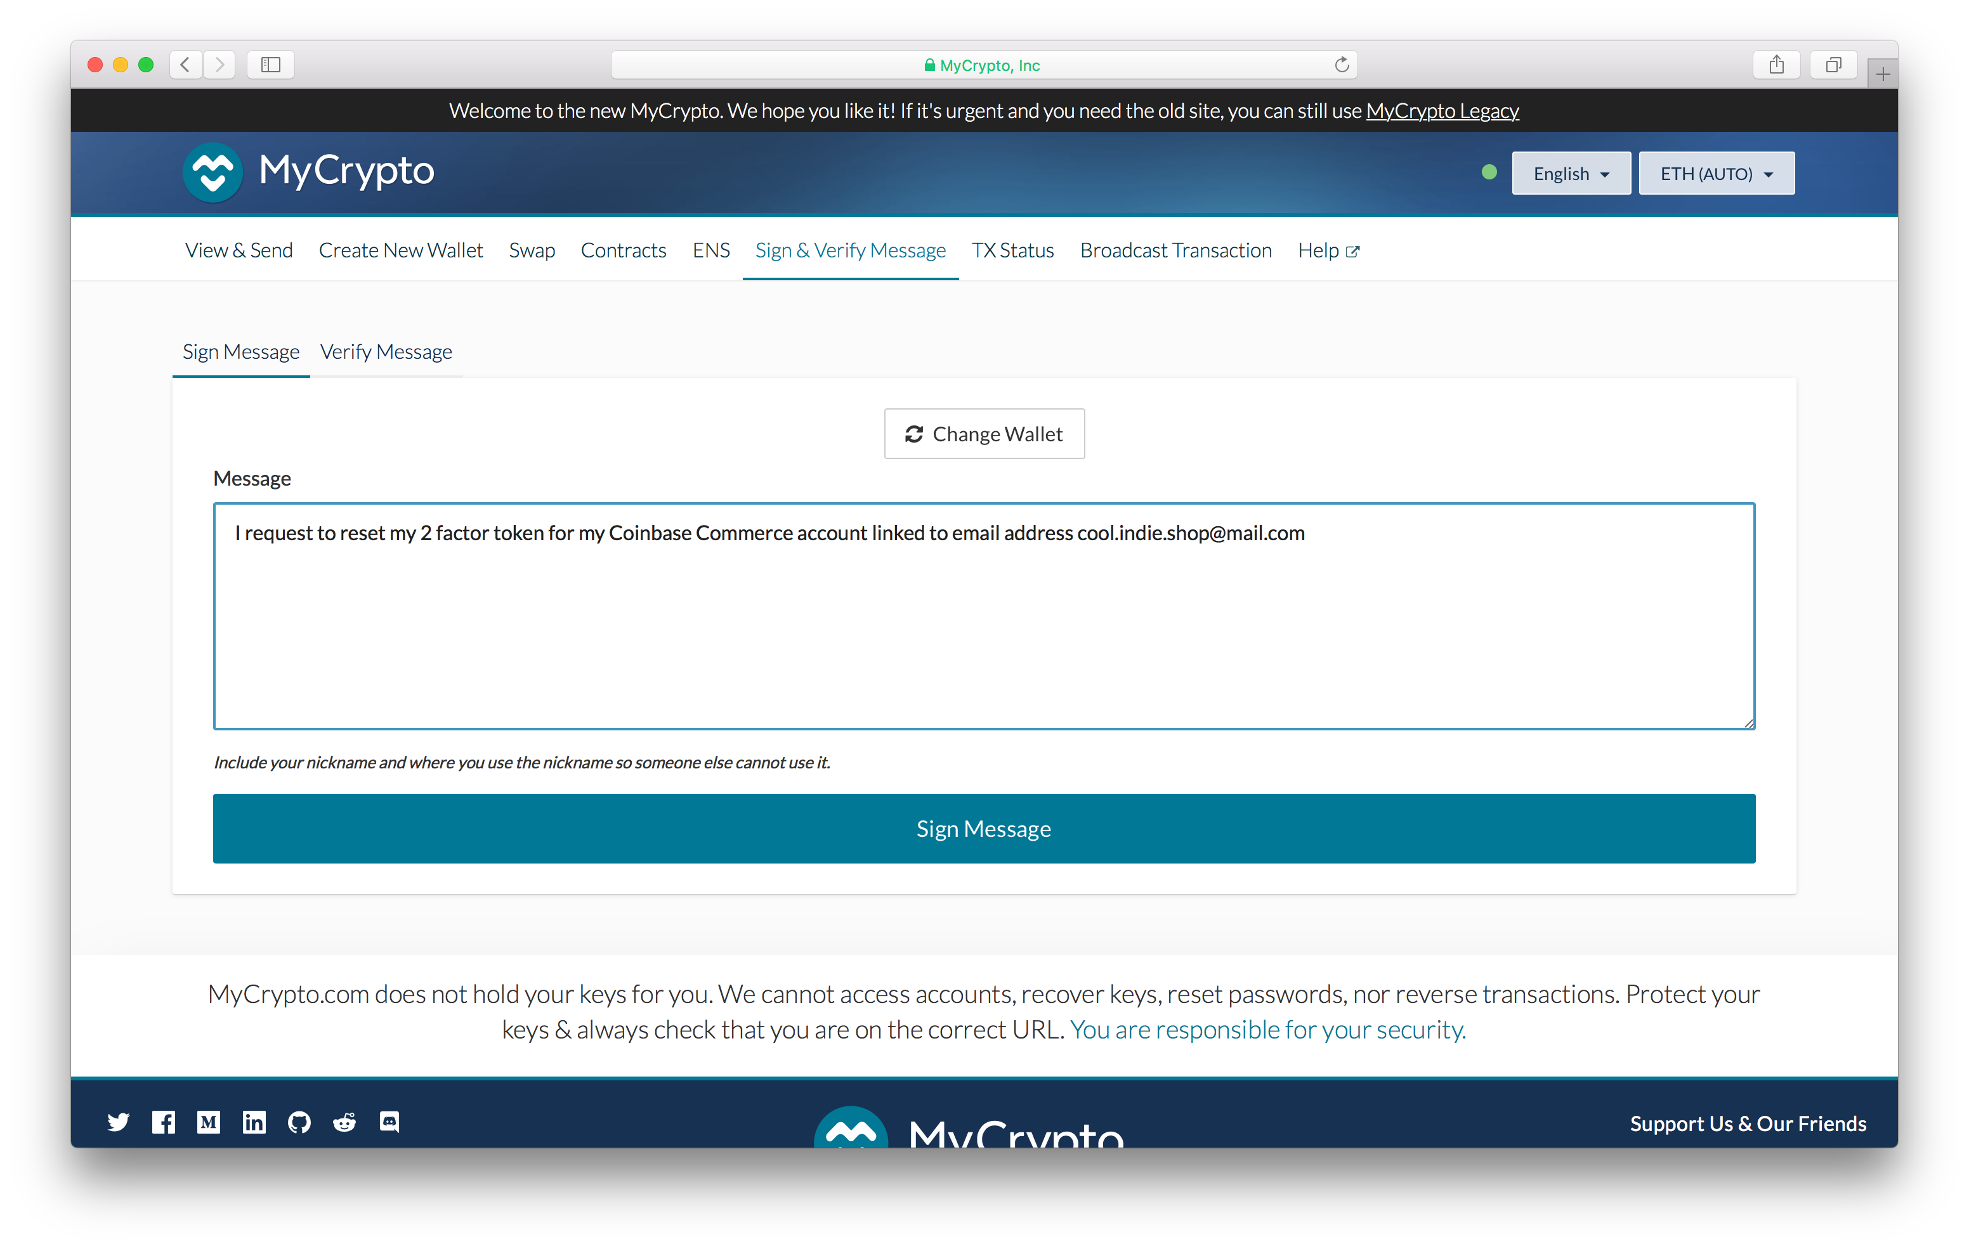Click the Sign Message submit button
1969x1249 pixels.
click(x=984, y=827)
